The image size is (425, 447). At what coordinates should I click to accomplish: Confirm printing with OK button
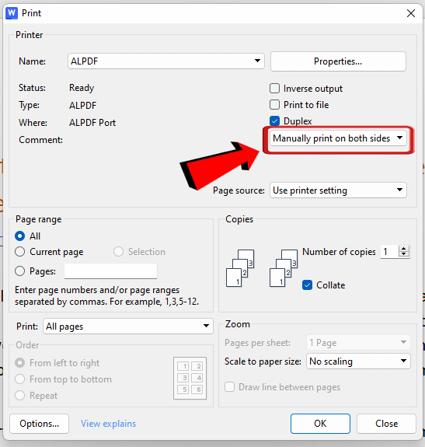(320, 424)
